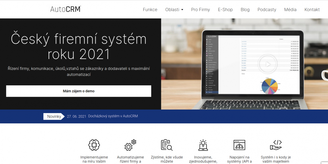The width and height of the screenshot is (328, 164).
Task: Click the lightbulb laptop icon for Inovujeme
Action: pos(203,145)
